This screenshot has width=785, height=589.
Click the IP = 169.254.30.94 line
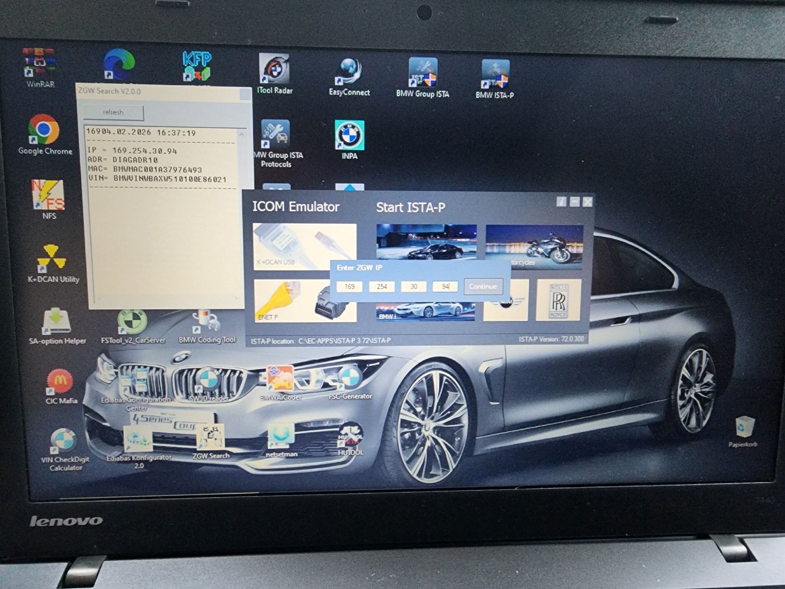pos(133,151)
